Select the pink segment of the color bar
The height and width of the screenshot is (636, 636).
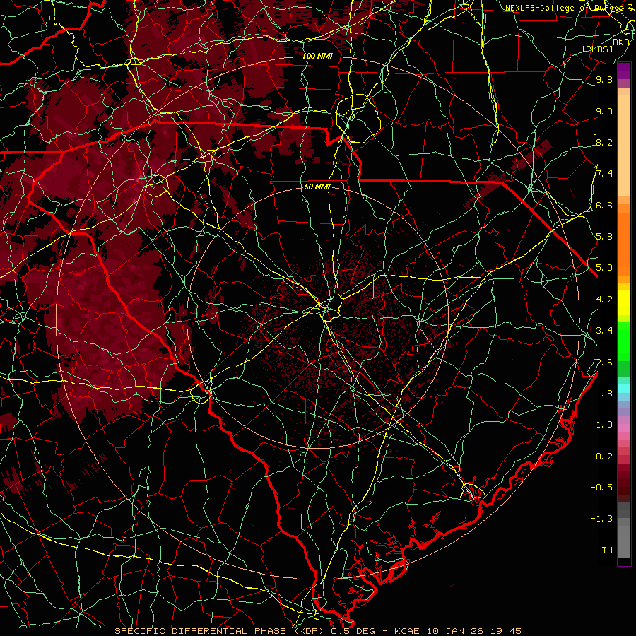624,428
